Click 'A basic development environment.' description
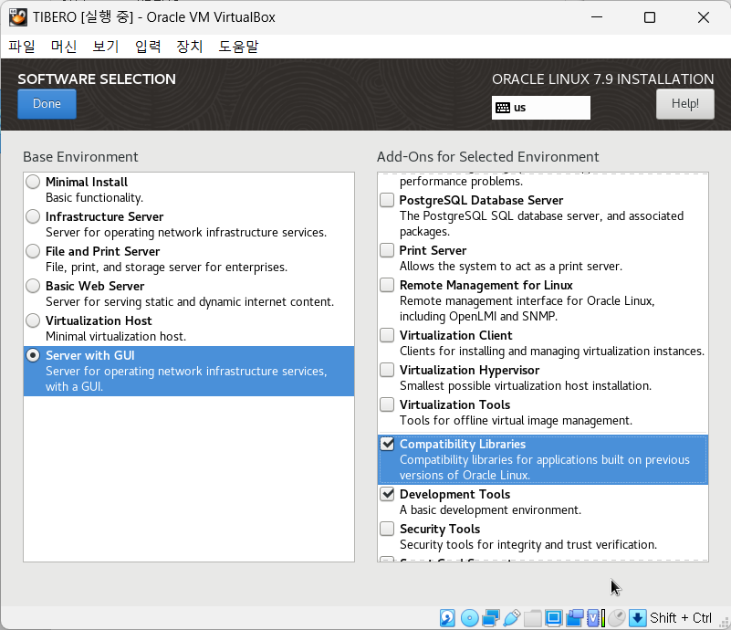This screenshot has height=630, width=731. 490,510
